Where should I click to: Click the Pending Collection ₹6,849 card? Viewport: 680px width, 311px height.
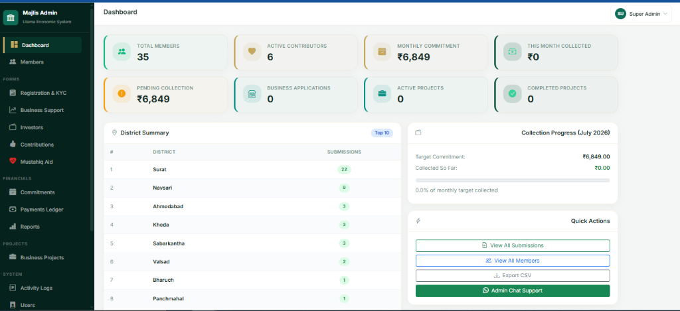tap(165, 94)
